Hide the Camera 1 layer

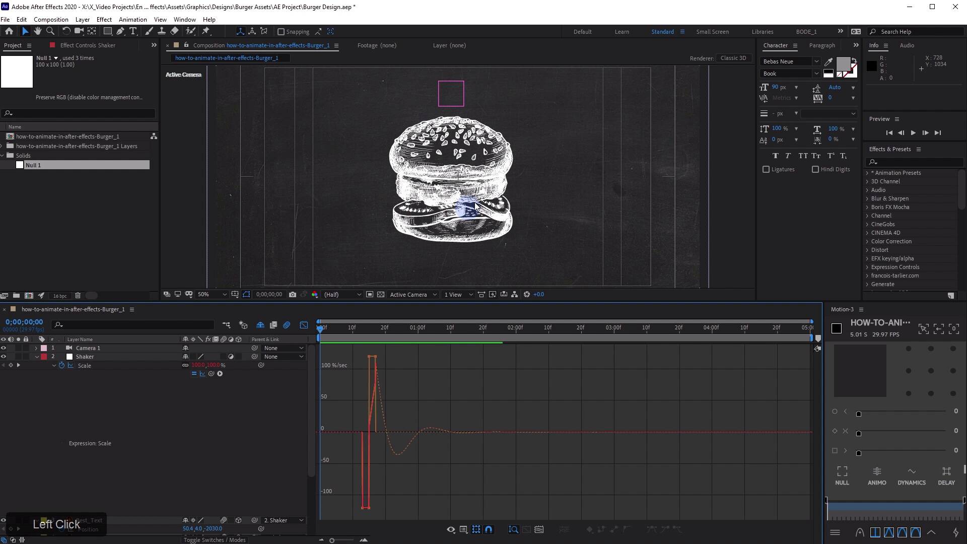pos(4,348)
